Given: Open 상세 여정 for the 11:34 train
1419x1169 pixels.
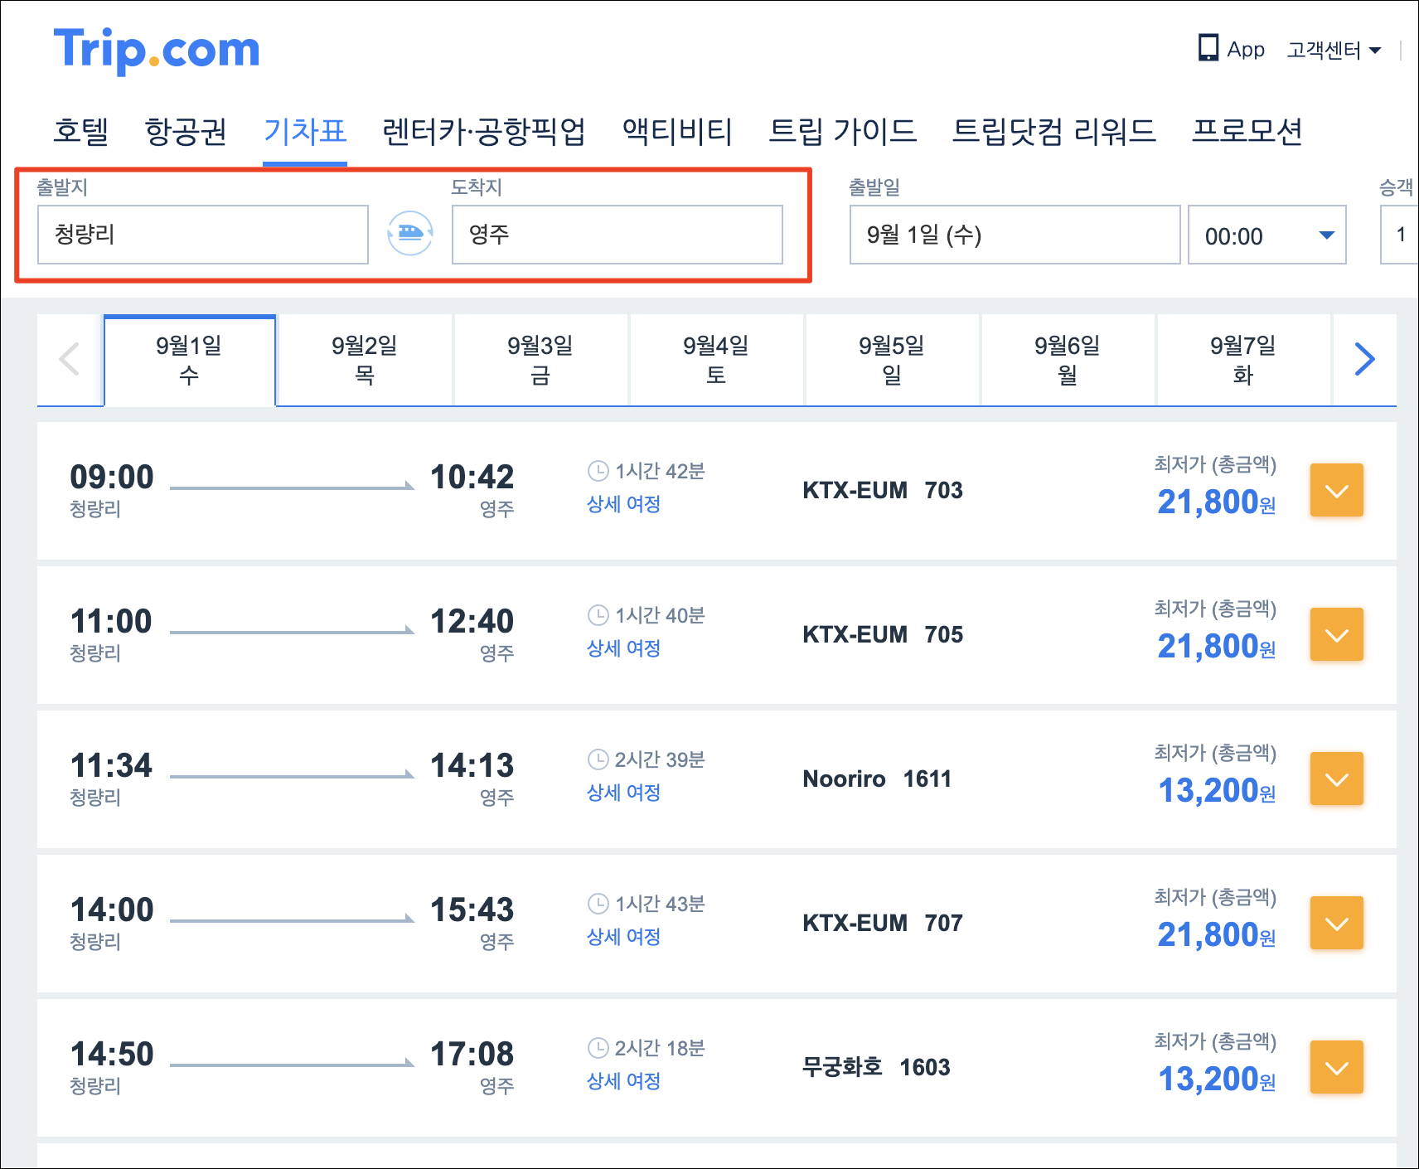Looking at the screenshot, I should pyautogui.click(x=623, y=793).
